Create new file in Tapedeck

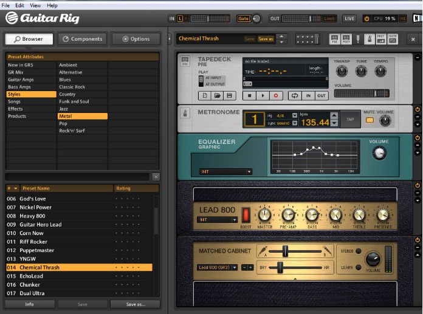tap(205, 96)
